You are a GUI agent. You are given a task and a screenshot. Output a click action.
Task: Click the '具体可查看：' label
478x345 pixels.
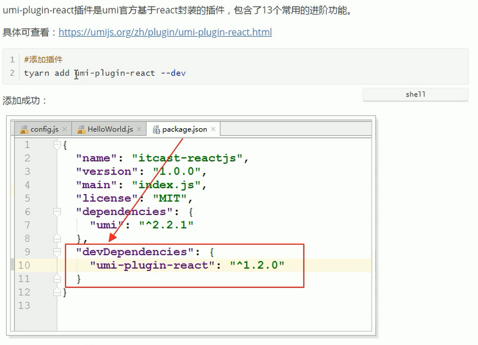point(30,32)
